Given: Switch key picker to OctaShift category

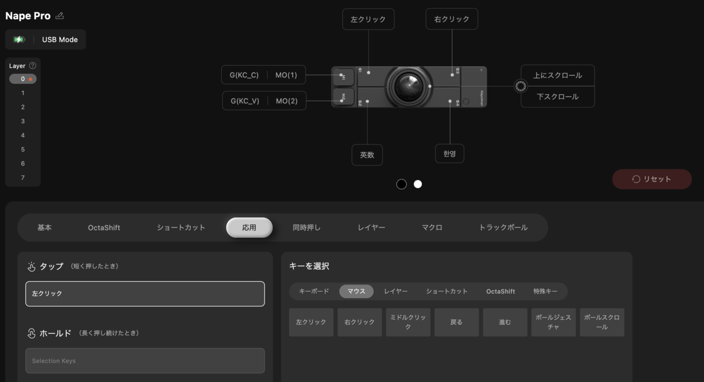Looking at the screenshot, I should [500, 291].
